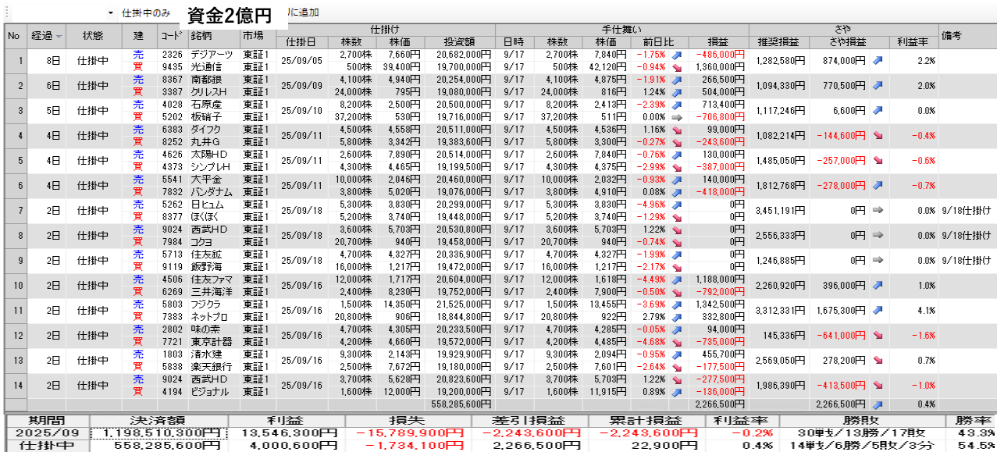
Task: Open the 仕掛中のみ filter dropdown
Action: click(x=110, y=13)
